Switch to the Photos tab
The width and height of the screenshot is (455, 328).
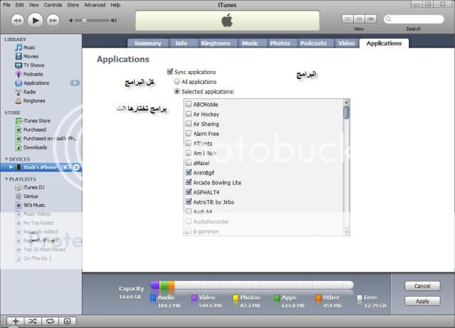pos(280,43)
